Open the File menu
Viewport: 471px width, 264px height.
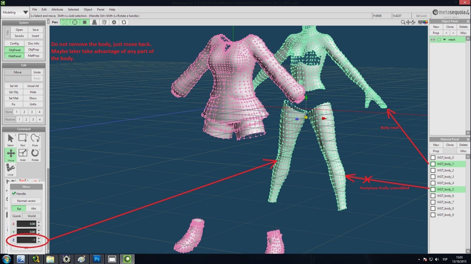(x=34, y=9)
